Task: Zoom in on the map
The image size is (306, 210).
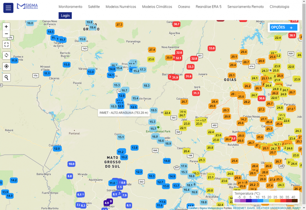Action: tap(6, 27)
